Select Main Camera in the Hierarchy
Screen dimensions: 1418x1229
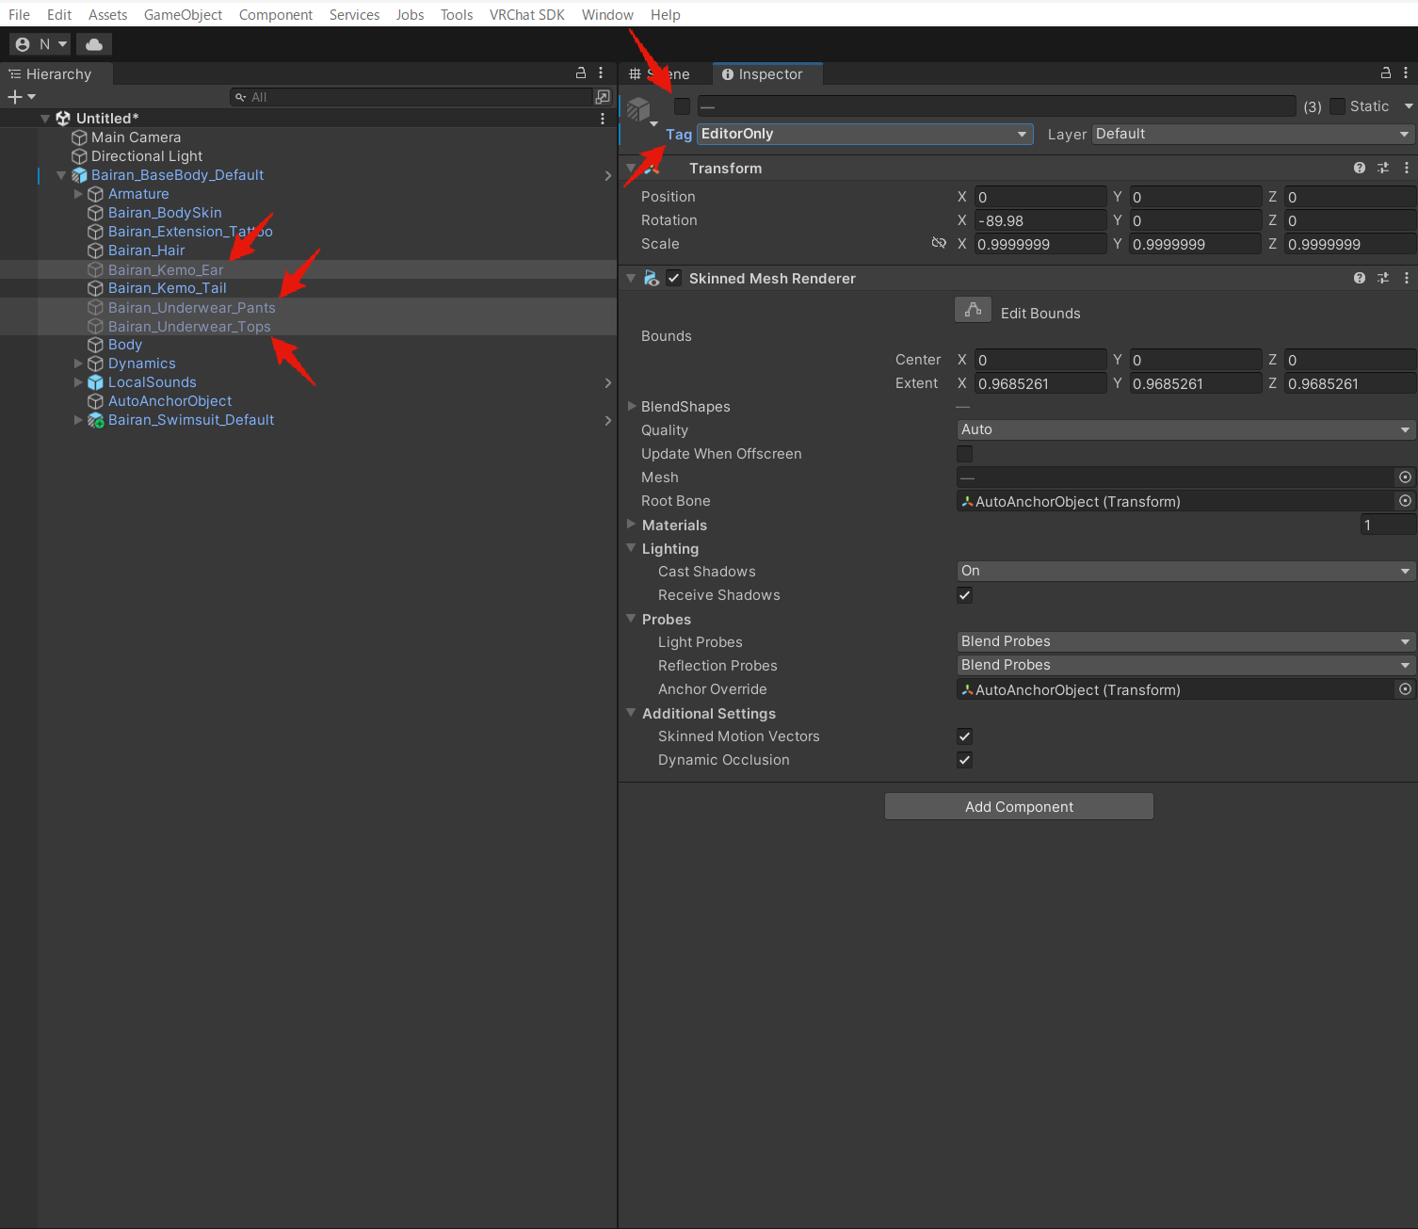(x=136, y=137)
